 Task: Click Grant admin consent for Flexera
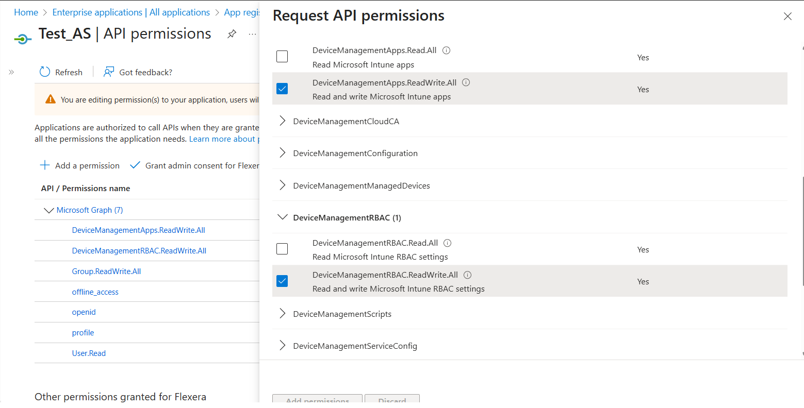click(x=194, y=165)
